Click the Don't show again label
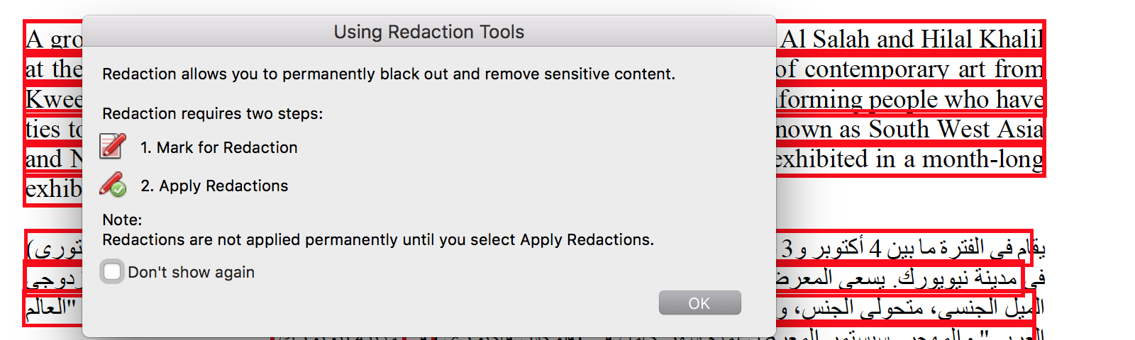 click(x=191, y=272)
